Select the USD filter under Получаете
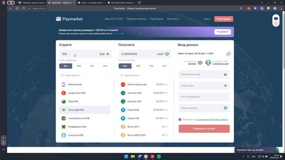 [151, 66]
